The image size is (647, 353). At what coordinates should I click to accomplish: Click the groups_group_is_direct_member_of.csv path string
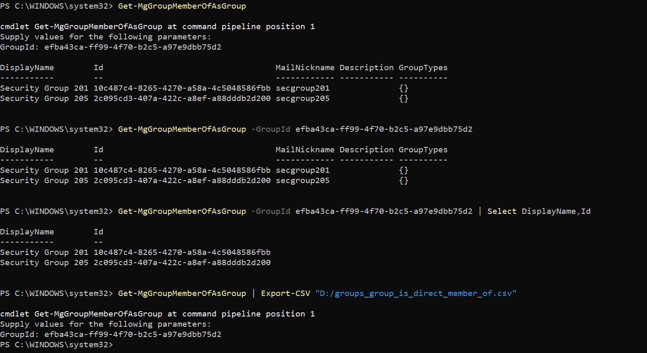(x=416, y=293)
